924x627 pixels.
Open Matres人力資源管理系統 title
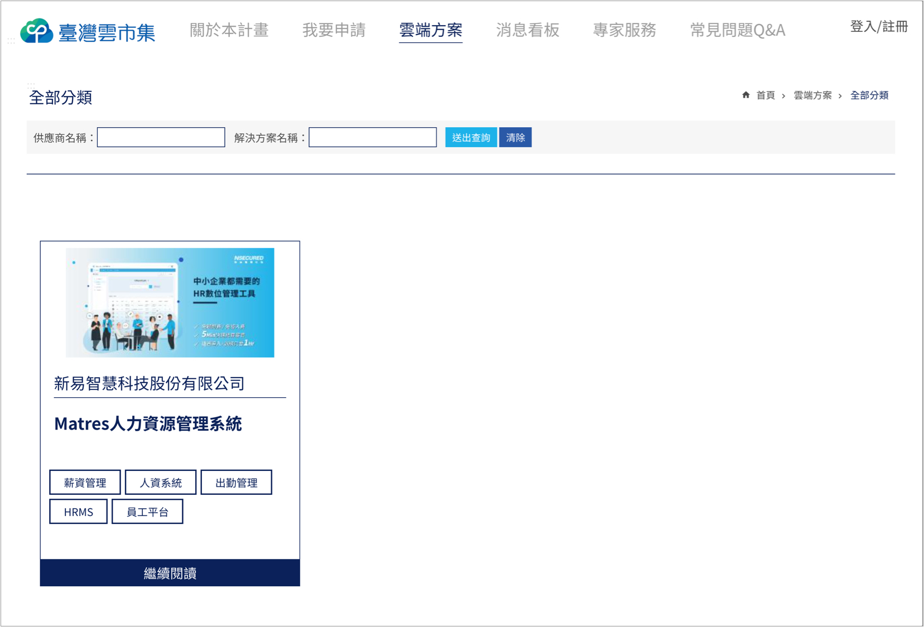pyautogui.click(x=148, y=423)
